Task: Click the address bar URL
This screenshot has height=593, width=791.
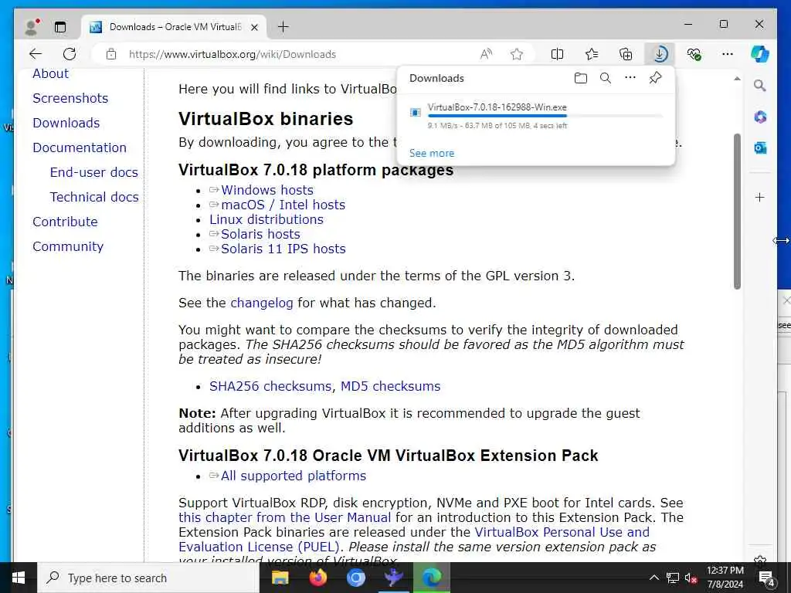Action: click(x=232, y=54)
